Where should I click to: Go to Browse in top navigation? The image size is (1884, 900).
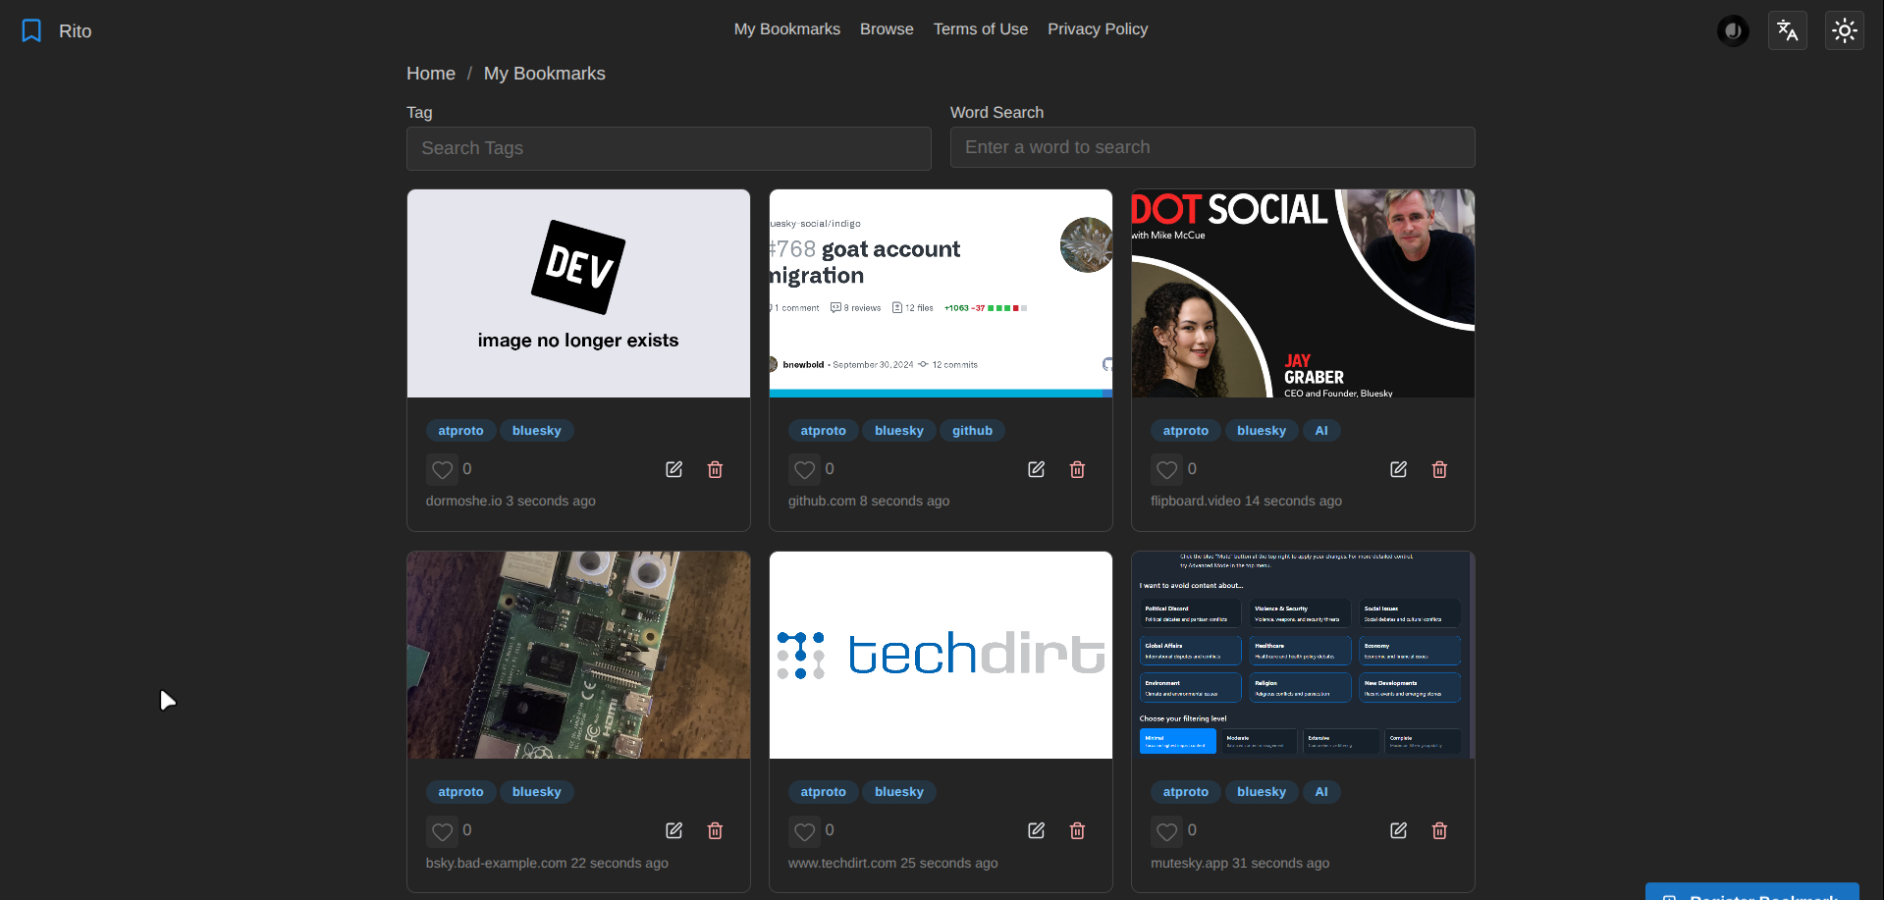coord(886,29)
